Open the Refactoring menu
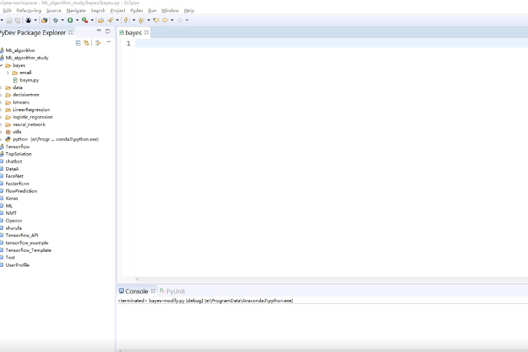 pyautogui.click(x=29, y=11)
